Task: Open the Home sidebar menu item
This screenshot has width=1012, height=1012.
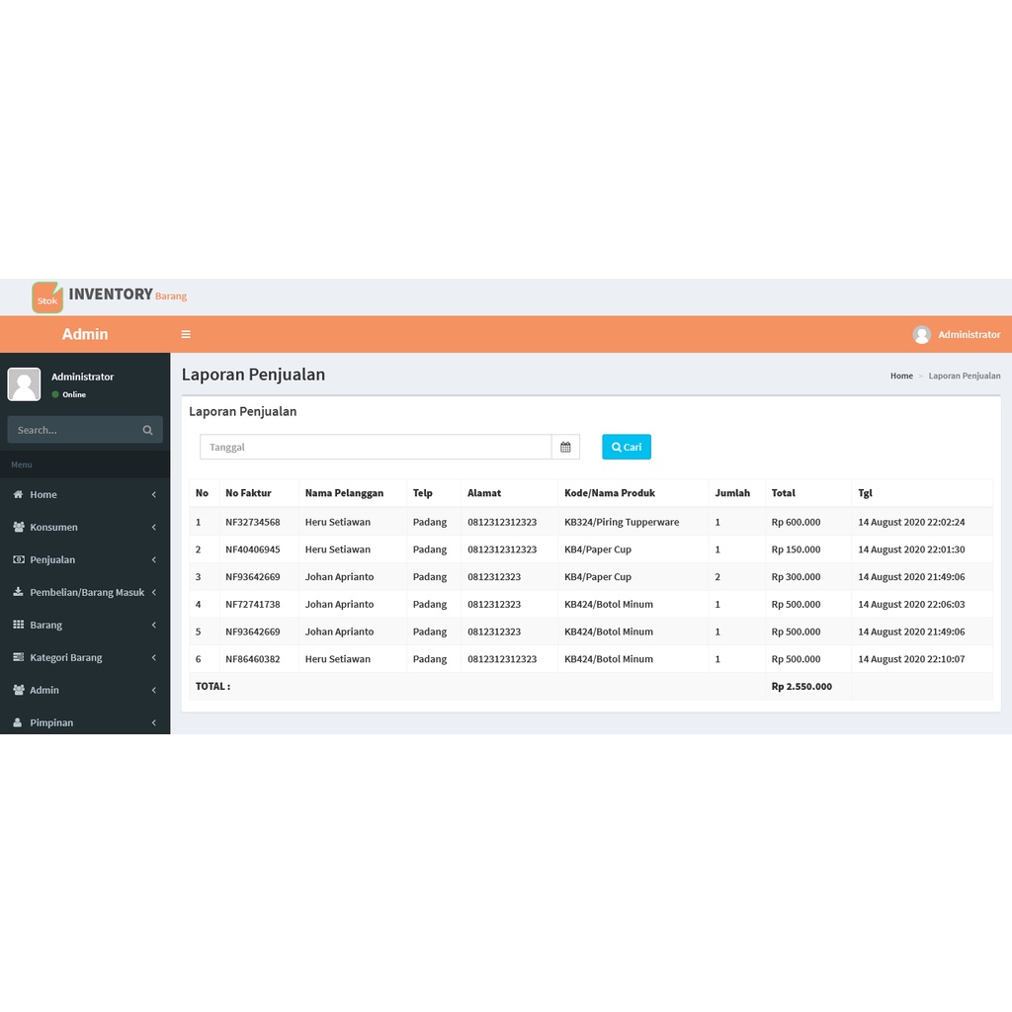Action: (x=85, y=494)
